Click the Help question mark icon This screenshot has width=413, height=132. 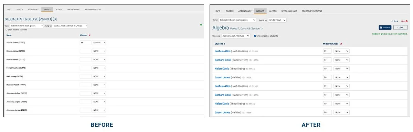click(x=406, y=21)
